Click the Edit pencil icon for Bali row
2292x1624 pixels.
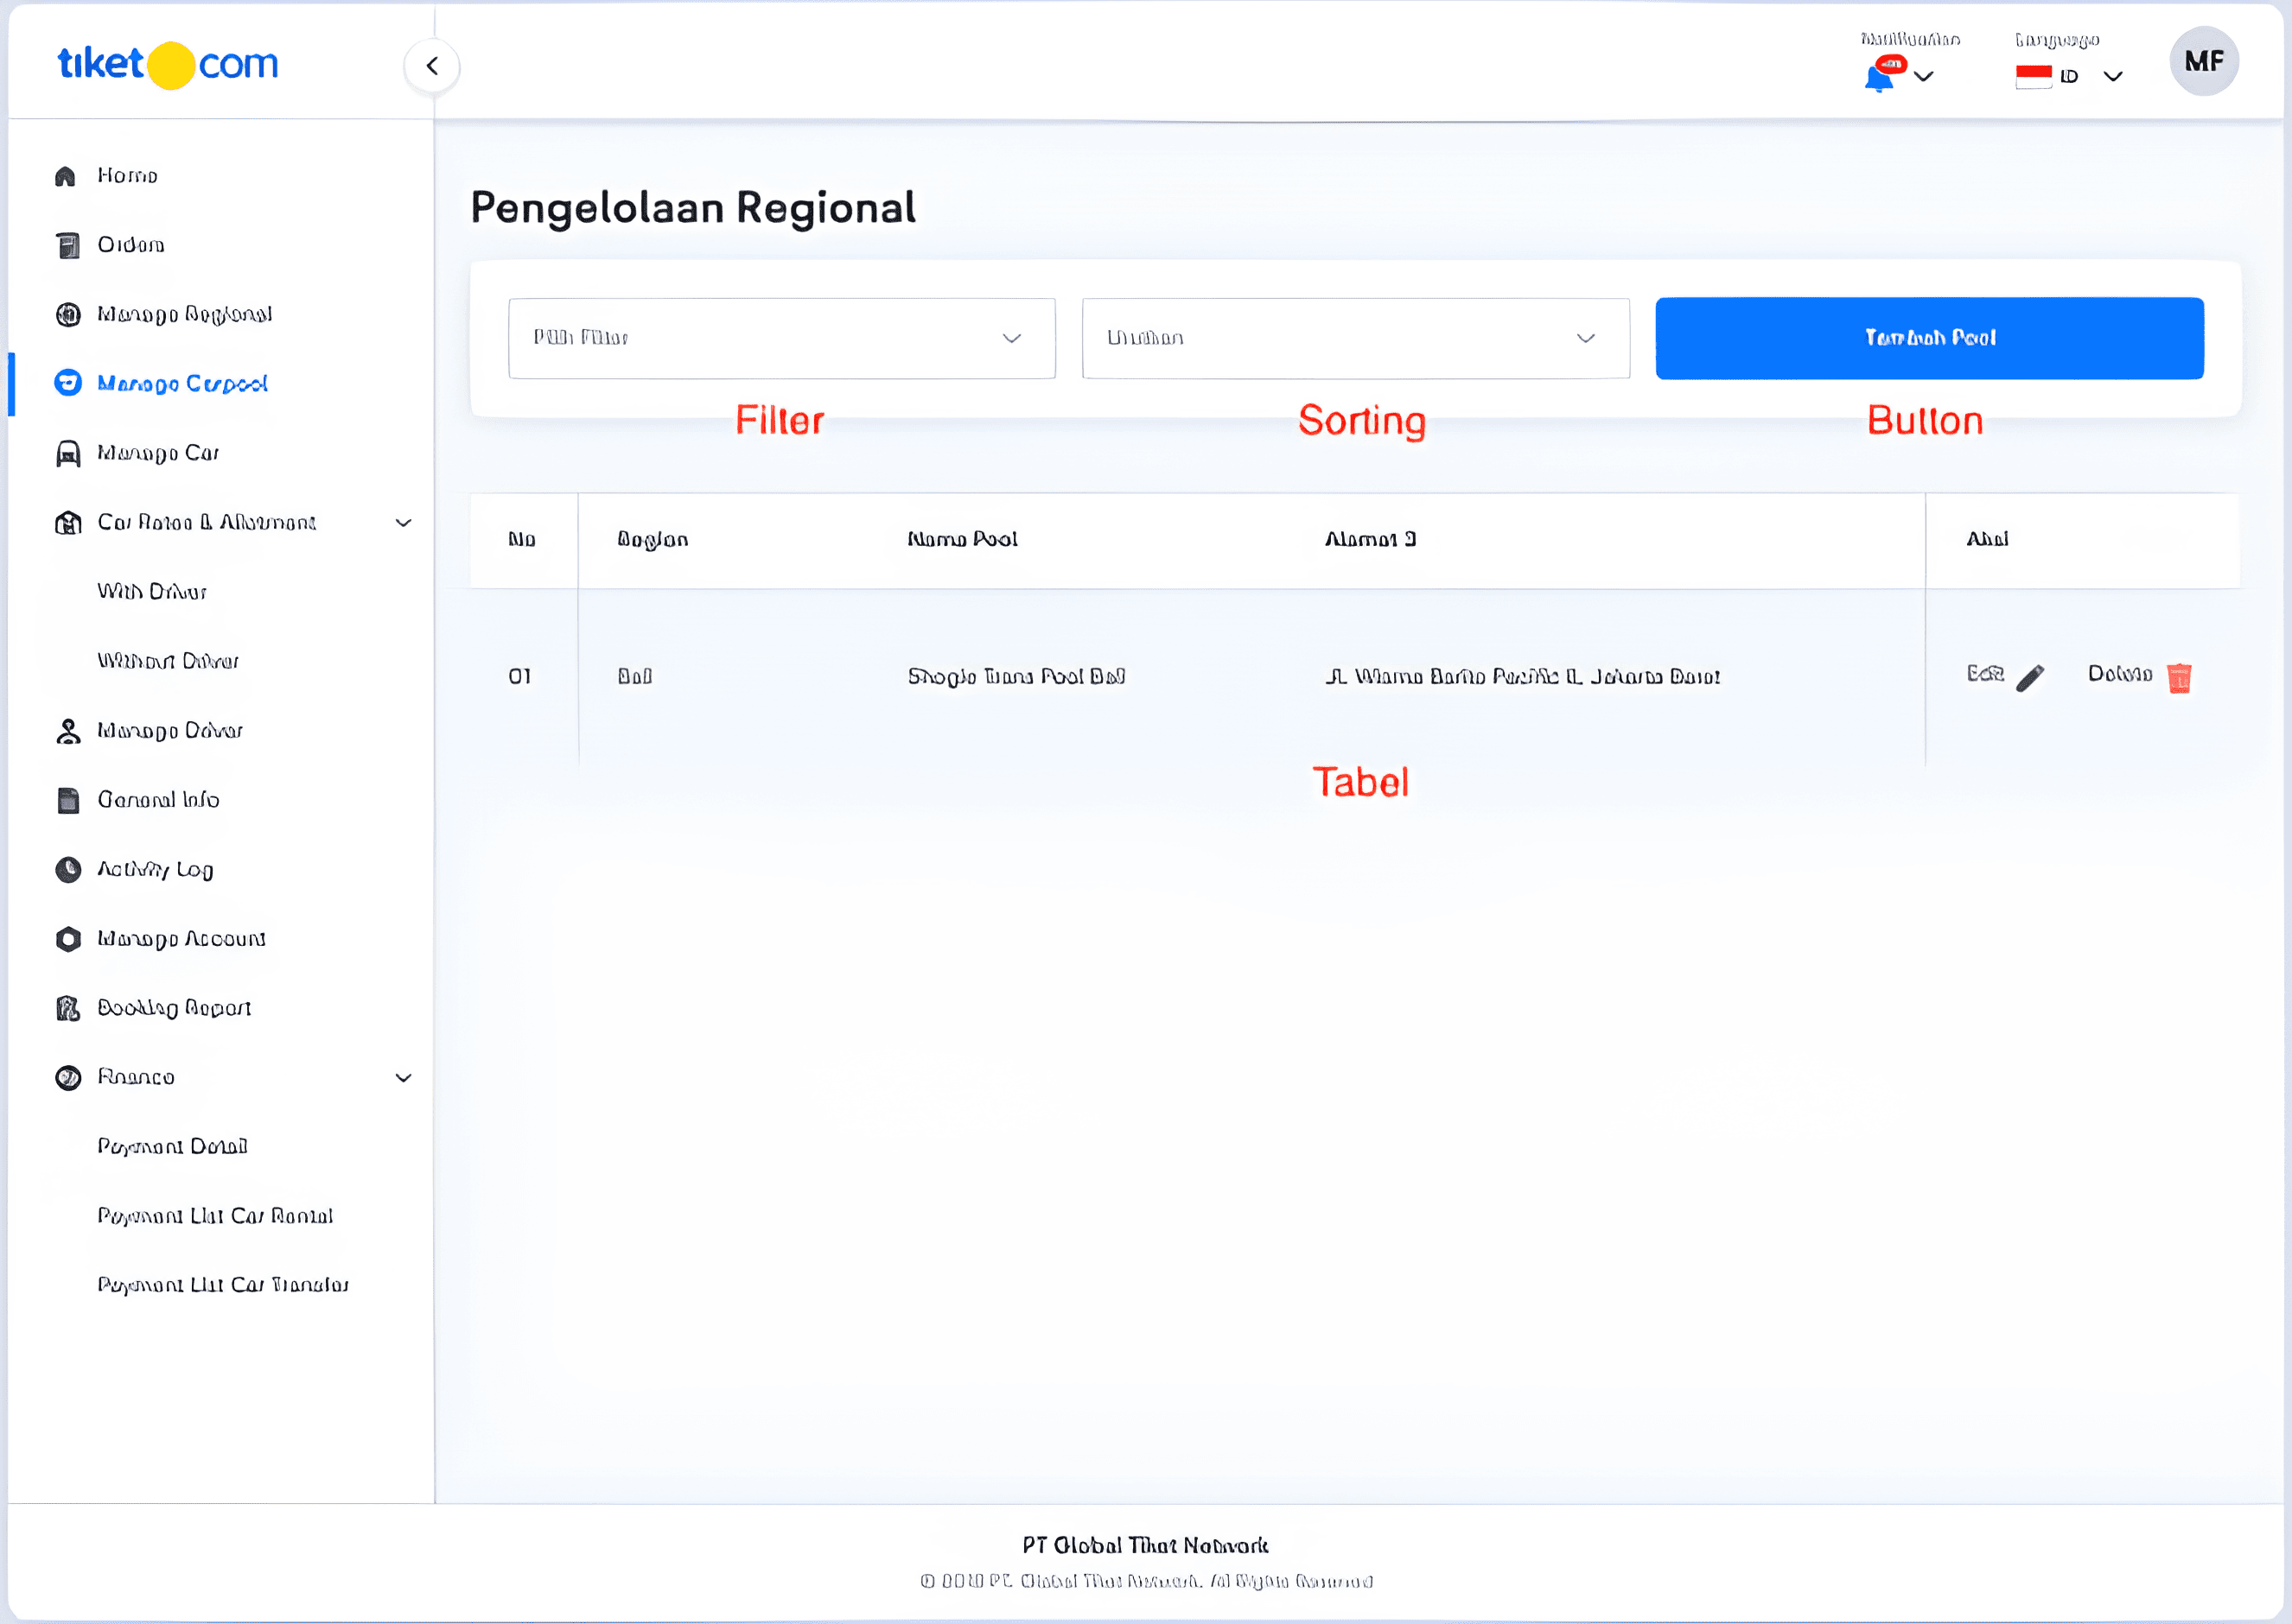[x=2029, y=676]
